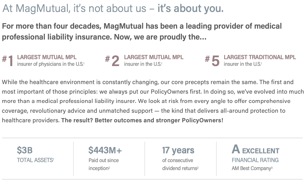Click "The result? Better outcomes" bold sentence
Screen dimensions: 306x182
[142, 120]
